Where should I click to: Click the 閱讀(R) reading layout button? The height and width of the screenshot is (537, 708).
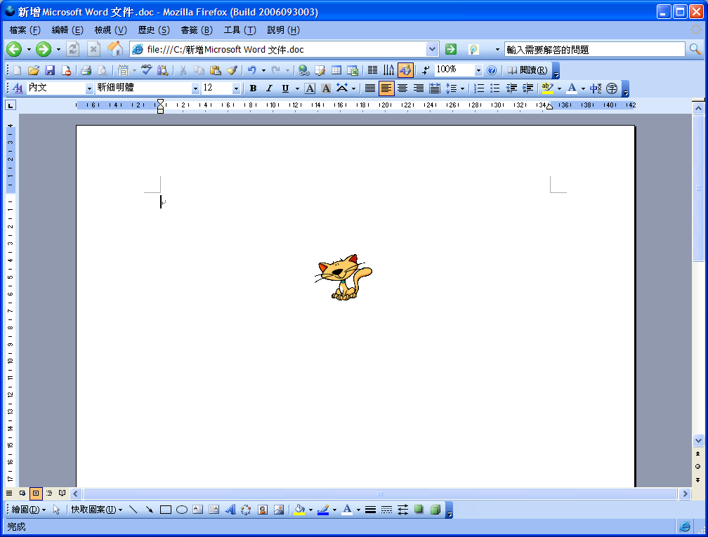tap(527, 70)
